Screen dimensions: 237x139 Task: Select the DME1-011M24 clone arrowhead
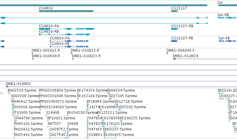point(174,59)
